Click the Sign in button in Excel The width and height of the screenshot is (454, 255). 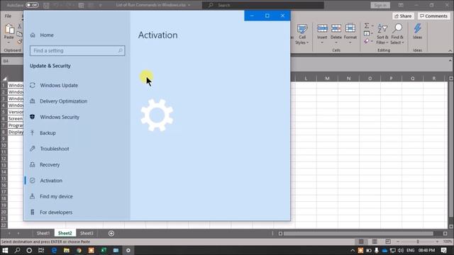380,5
